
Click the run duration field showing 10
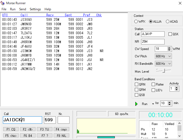pyautogui.click(x=164, y=103)
